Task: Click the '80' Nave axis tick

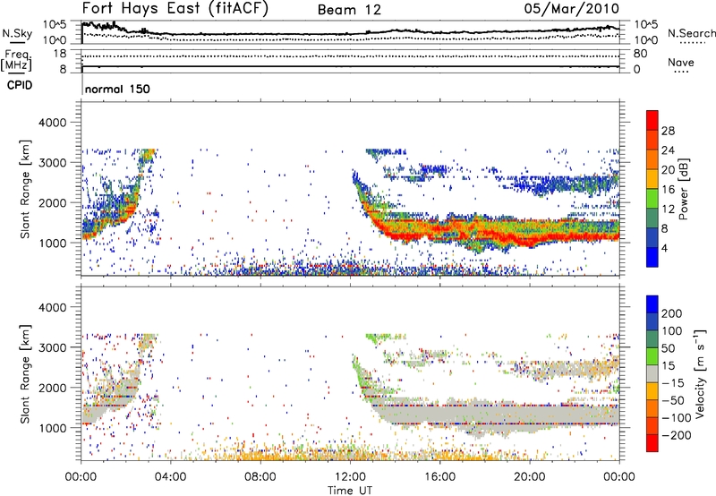Action: coord(640,54)
